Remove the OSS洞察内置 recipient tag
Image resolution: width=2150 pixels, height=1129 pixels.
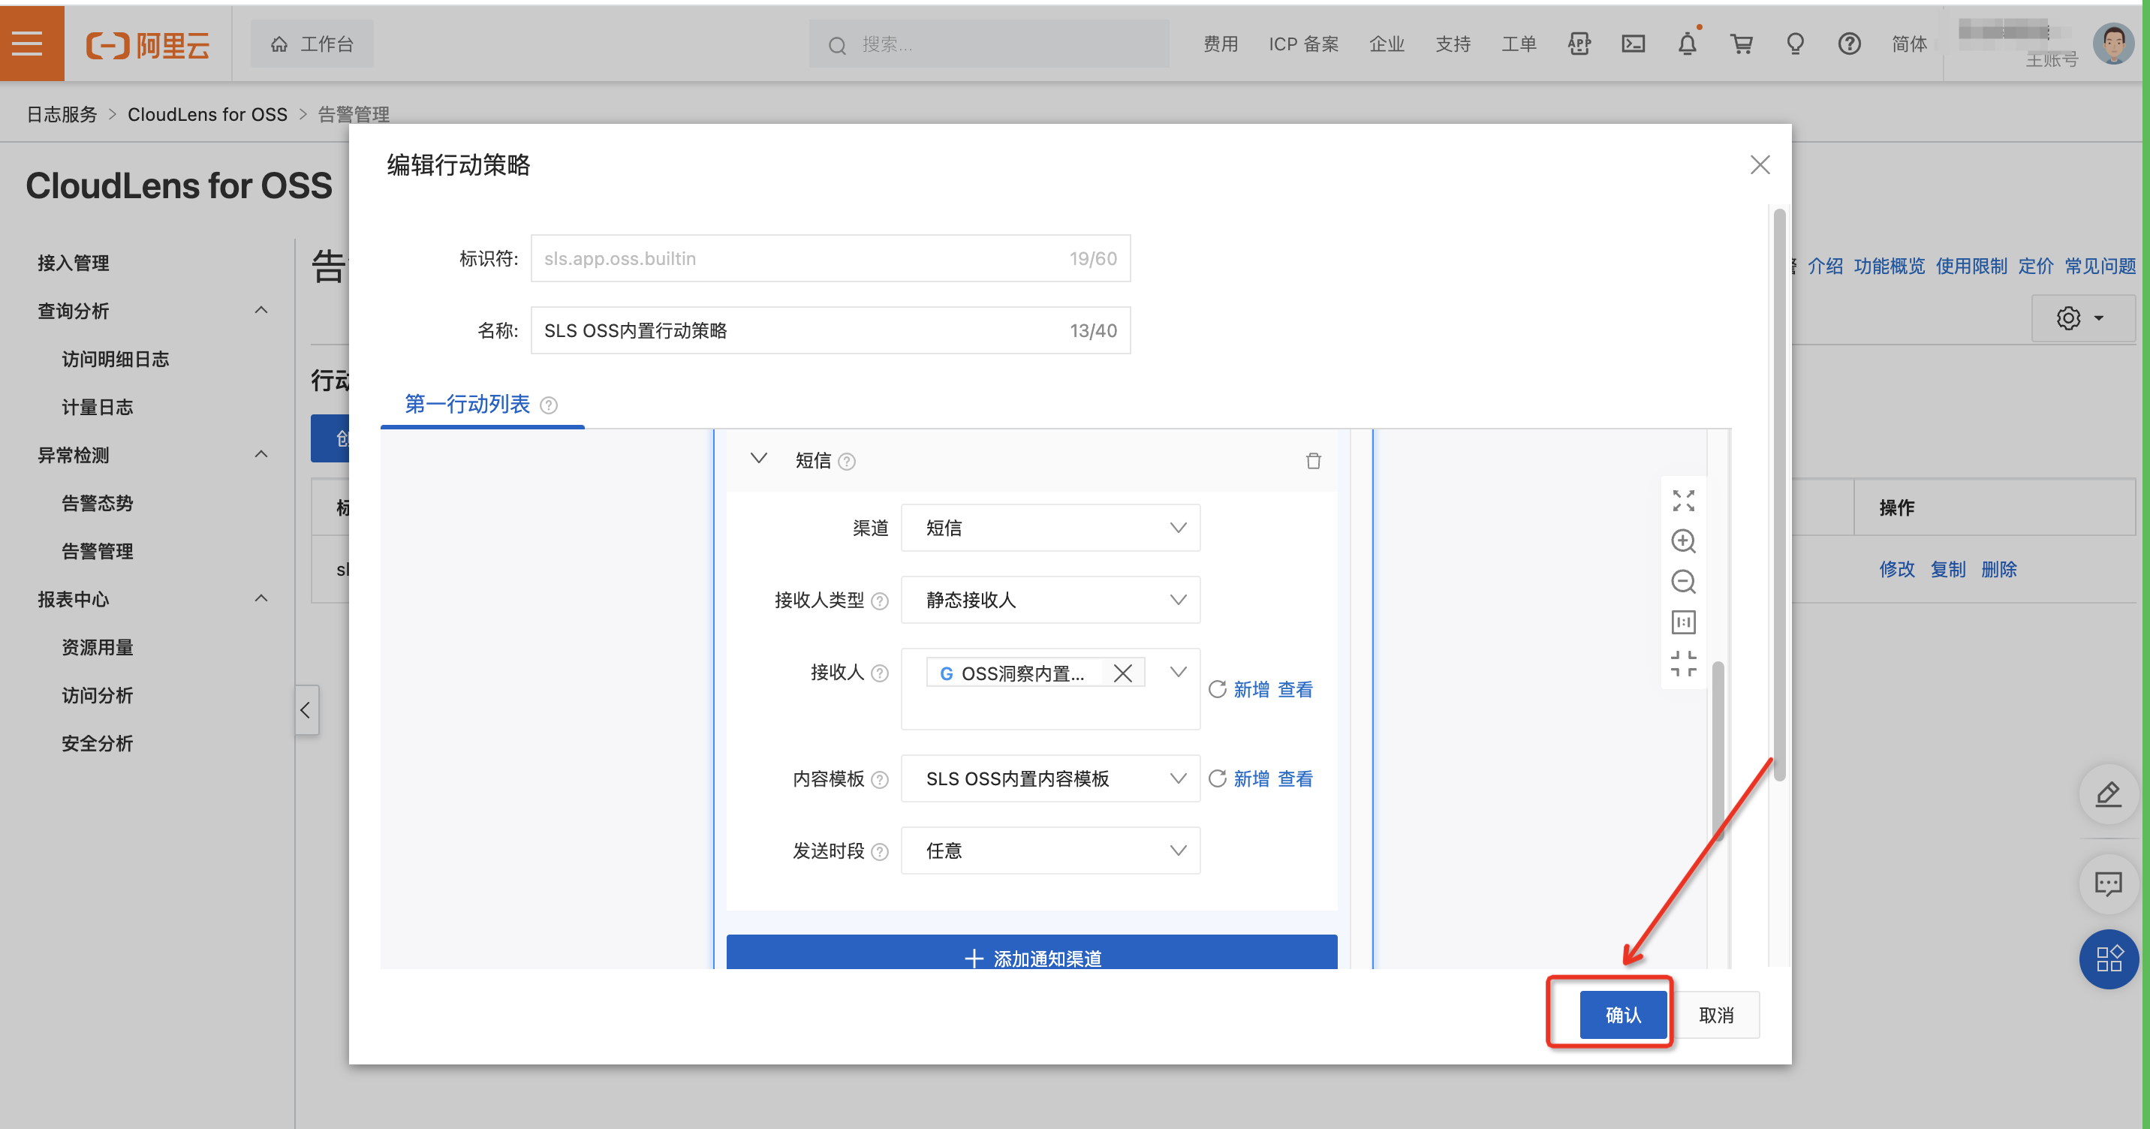1122,673
